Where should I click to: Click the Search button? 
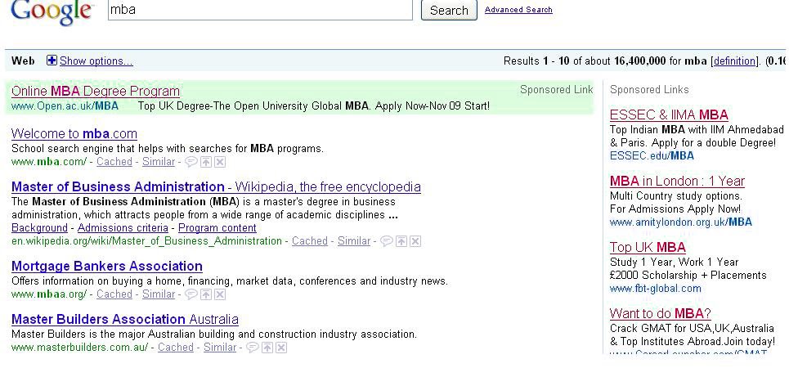click(449, 10)
